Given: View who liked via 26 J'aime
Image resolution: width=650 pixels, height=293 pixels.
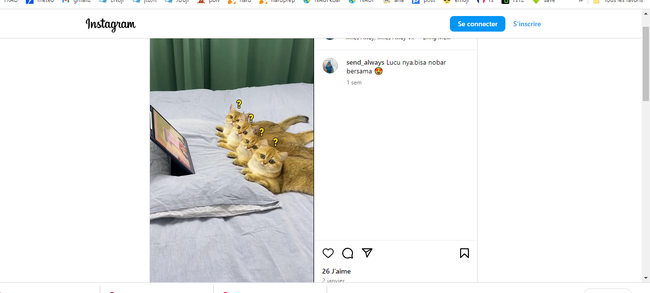Looking at the screenshot, I should tap(336, 271).
